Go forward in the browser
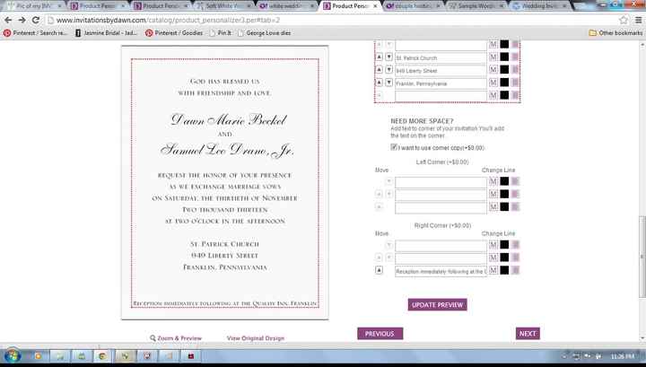Viewport: 646px width, 367px height. point(22,20)
